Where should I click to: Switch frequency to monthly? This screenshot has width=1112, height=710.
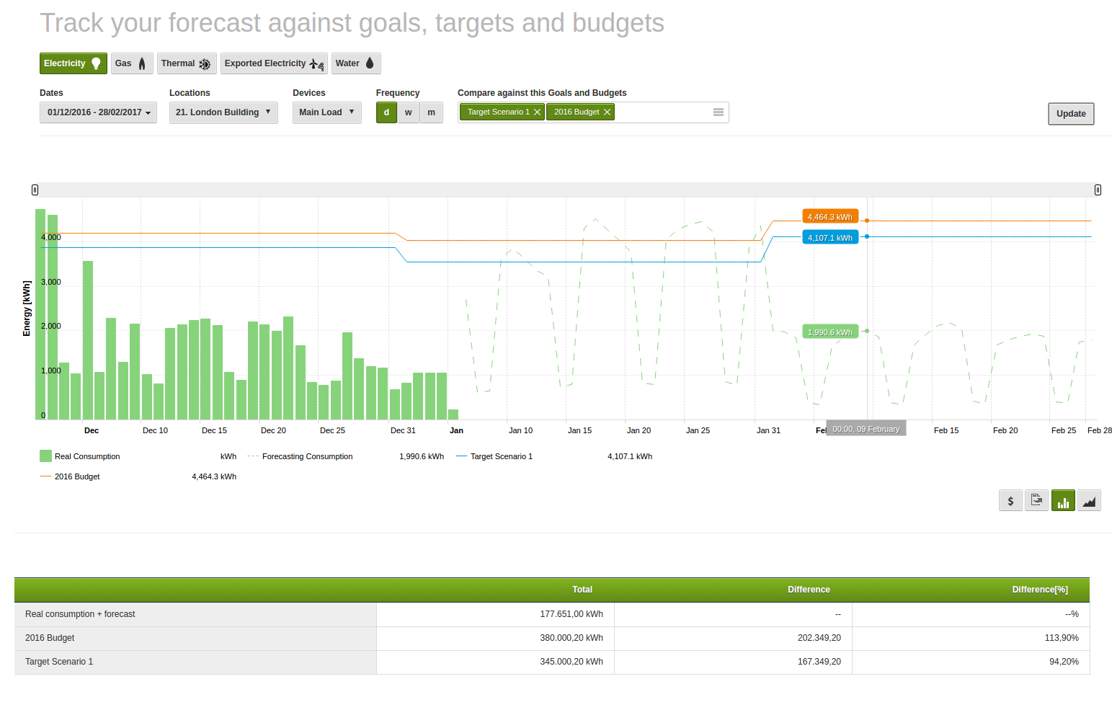[431, 112]
